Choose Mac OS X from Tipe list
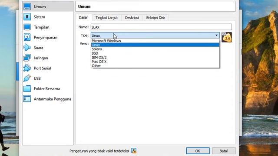Image resolution: width=278 pixels, height=156 pixels. [x=155, y=62]
